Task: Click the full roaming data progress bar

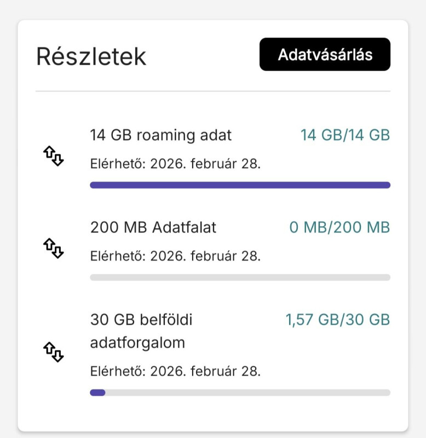Action: (x=240, y=185)
